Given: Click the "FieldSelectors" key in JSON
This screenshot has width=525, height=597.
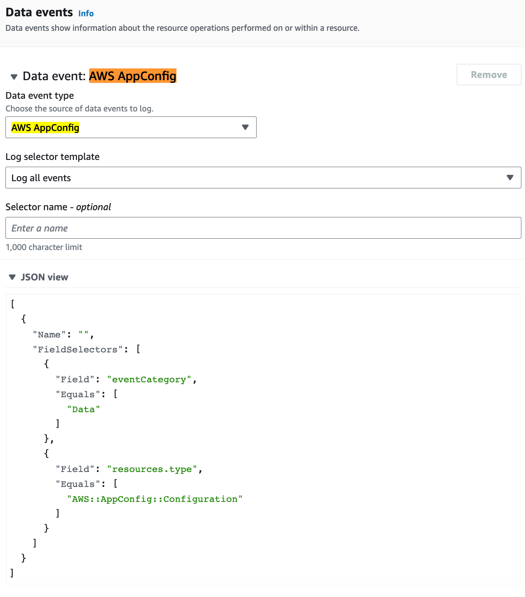Looking at the screenshot, I should coord(77,350).
